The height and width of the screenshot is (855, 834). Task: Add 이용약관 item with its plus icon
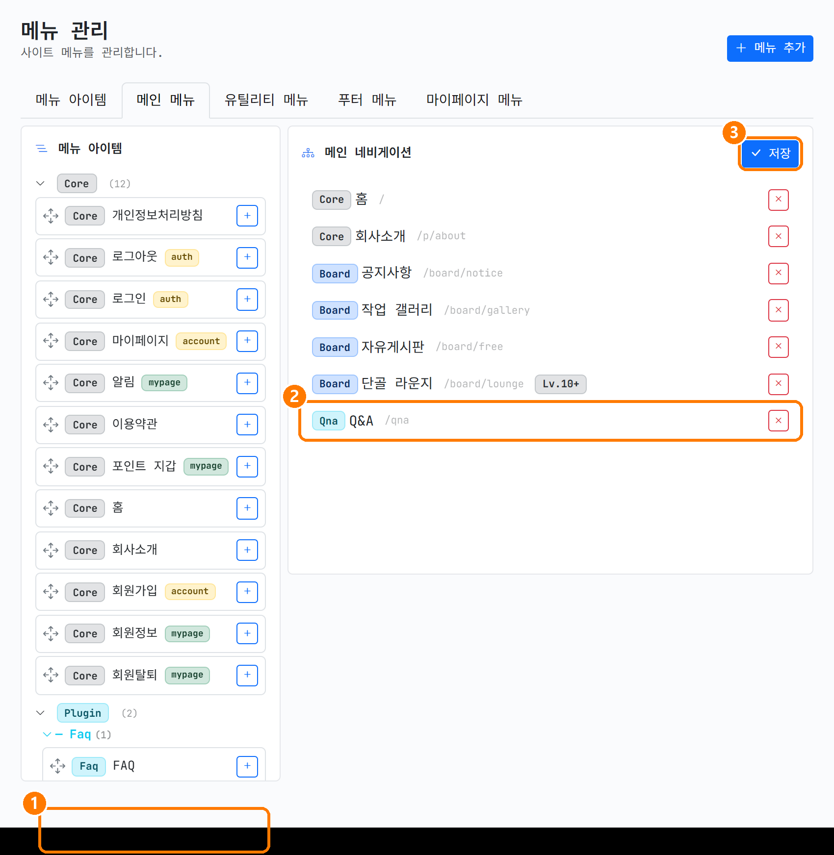pos(247,425)
